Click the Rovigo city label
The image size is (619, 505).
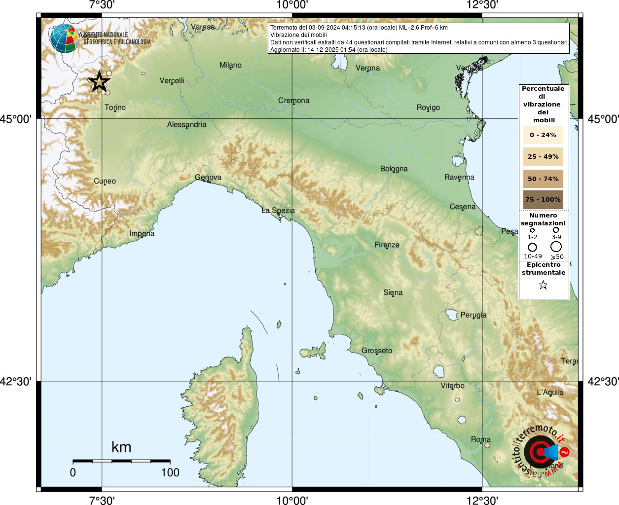pos(428,108)
